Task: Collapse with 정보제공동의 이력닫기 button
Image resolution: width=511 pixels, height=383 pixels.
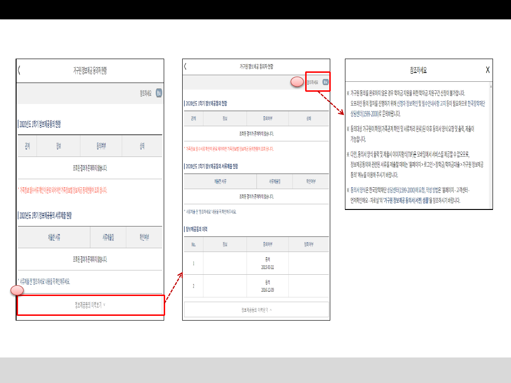Action: pos(256,310)
